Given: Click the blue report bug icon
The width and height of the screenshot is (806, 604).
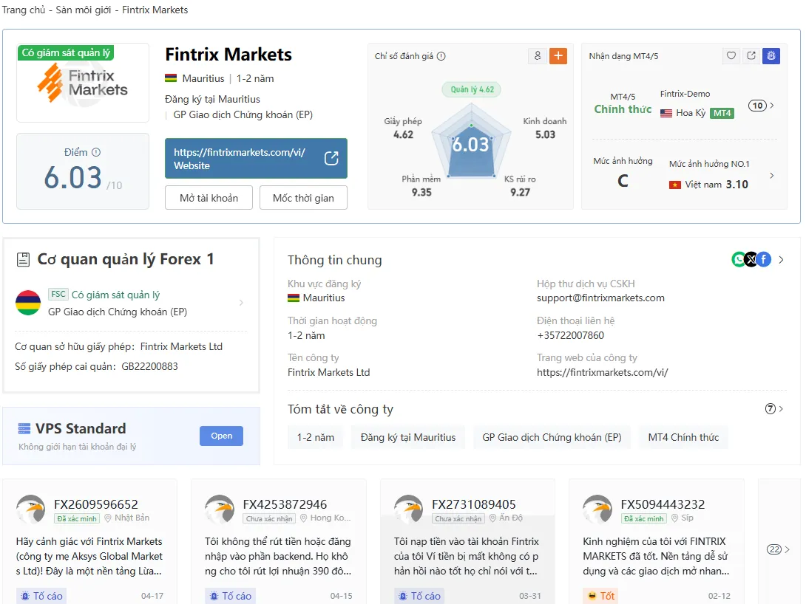Looking at the screenshot, I should (771, 55).
